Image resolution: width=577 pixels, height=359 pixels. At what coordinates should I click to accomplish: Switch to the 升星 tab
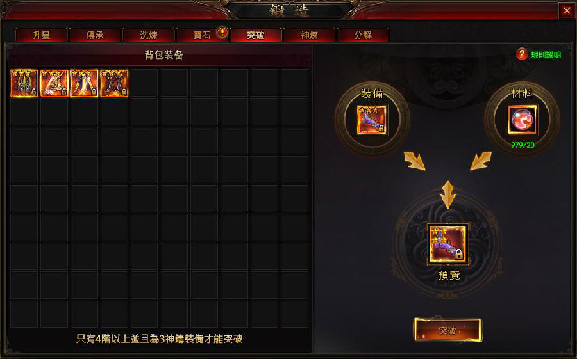click(41, 35)
